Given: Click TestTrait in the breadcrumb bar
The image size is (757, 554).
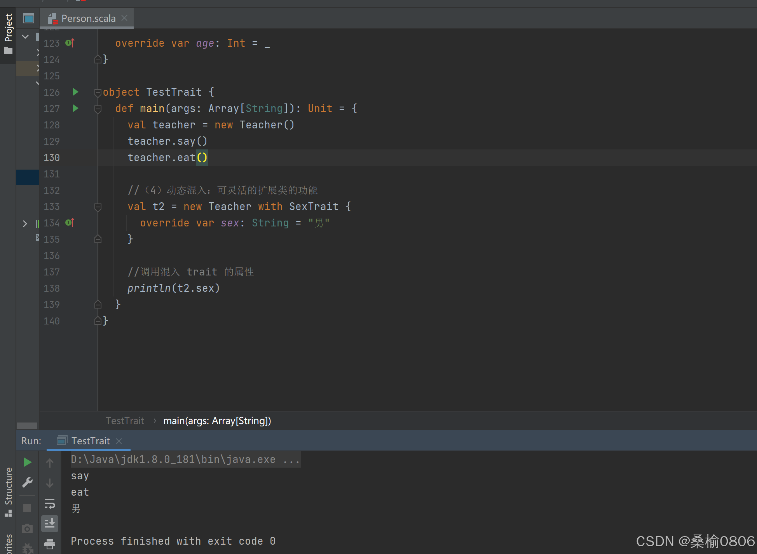Looking at the screenshot, I should tap(125, 421).
